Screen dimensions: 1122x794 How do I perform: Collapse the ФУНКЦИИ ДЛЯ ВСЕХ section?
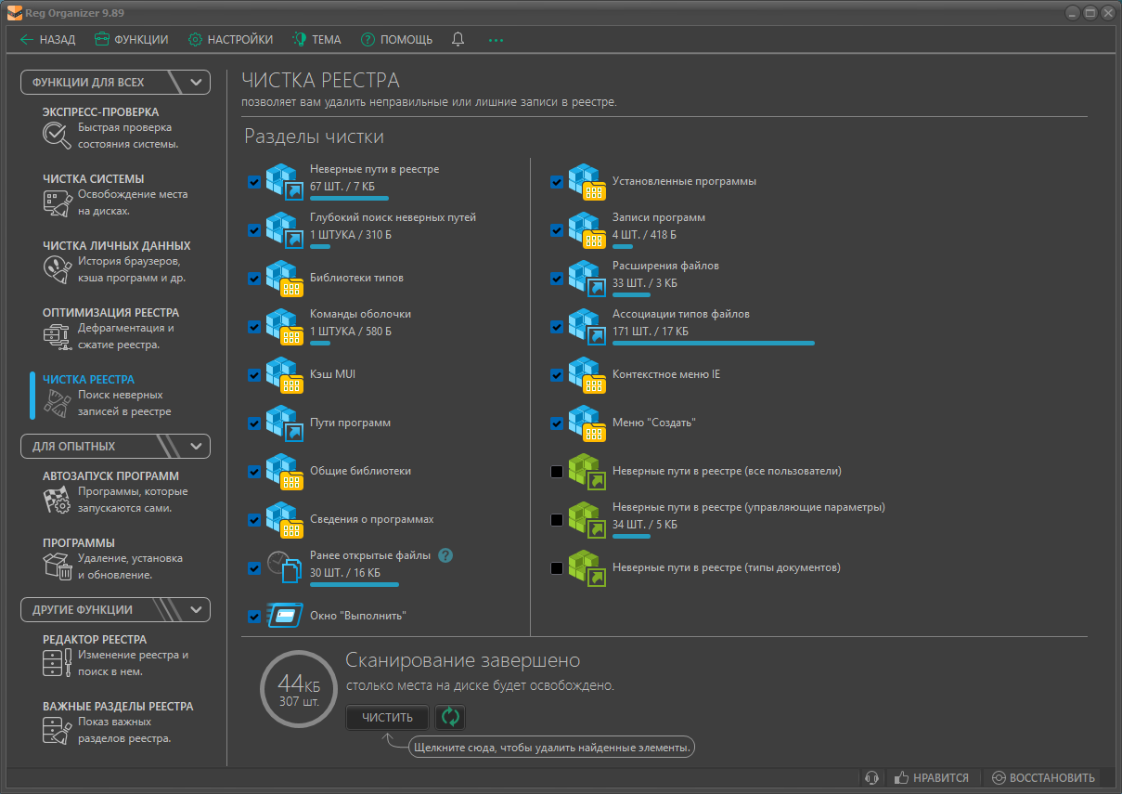(x=196, y=82)
